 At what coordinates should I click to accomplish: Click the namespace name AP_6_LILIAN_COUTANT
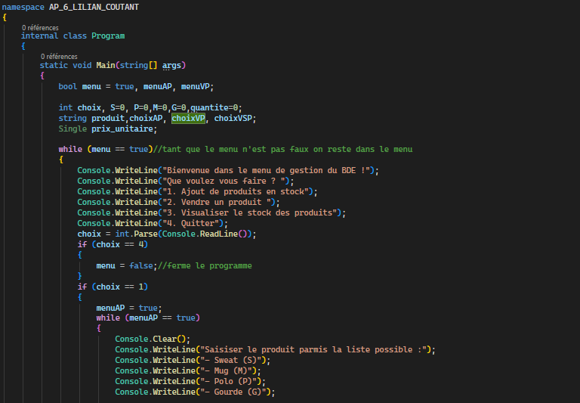point(92,7)
